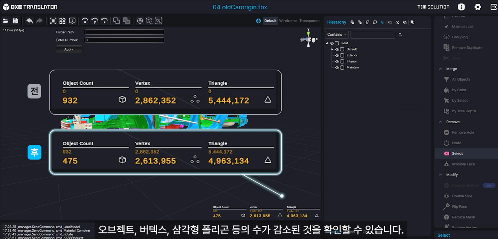Image resolution: width=498 pixels, height=239 pixels.
Task: Choose Merge by Color
Action: click(x=459, y=90)
